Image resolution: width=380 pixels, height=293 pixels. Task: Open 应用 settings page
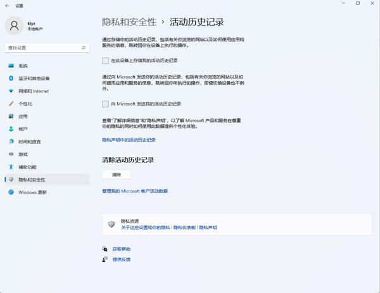(47, 116)
